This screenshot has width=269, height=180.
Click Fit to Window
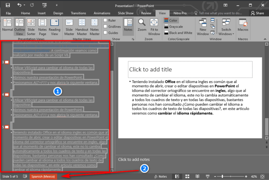pos(154,27)
